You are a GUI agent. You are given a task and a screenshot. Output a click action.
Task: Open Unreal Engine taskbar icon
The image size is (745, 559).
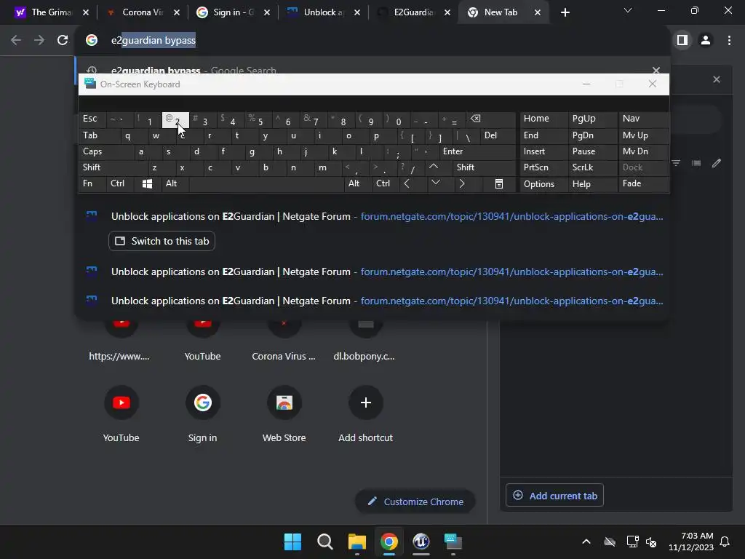pyautogui.click(x=421, y=542)
